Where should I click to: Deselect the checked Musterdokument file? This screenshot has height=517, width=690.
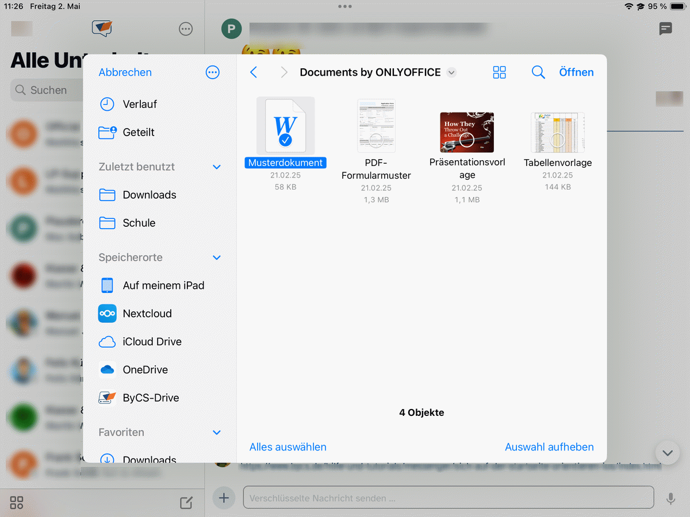pyautogui.click(x=285, y=126)
